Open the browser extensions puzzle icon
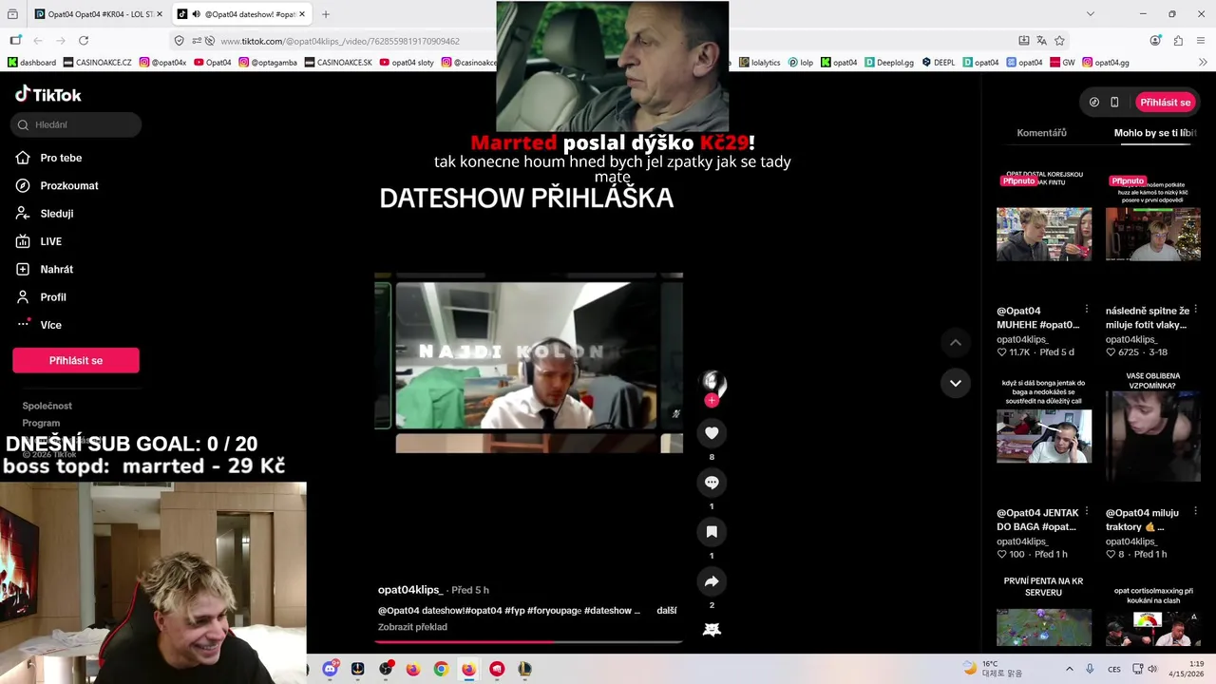The height and width of the screenshot is (684, 1216). [x=1178, y=41]
